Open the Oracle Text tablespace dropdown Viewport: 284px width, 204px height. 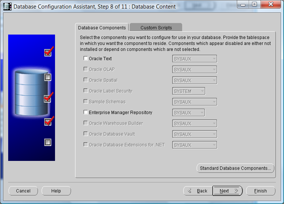point(195,59)
